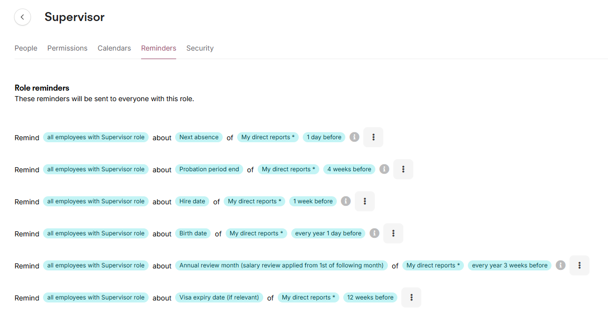Open the Calendars tab

(x=114, y=49)
